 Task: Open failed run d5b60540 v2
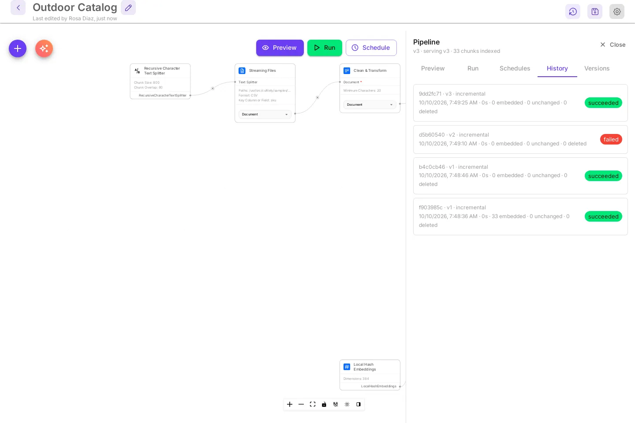click(x=520, y=139)
